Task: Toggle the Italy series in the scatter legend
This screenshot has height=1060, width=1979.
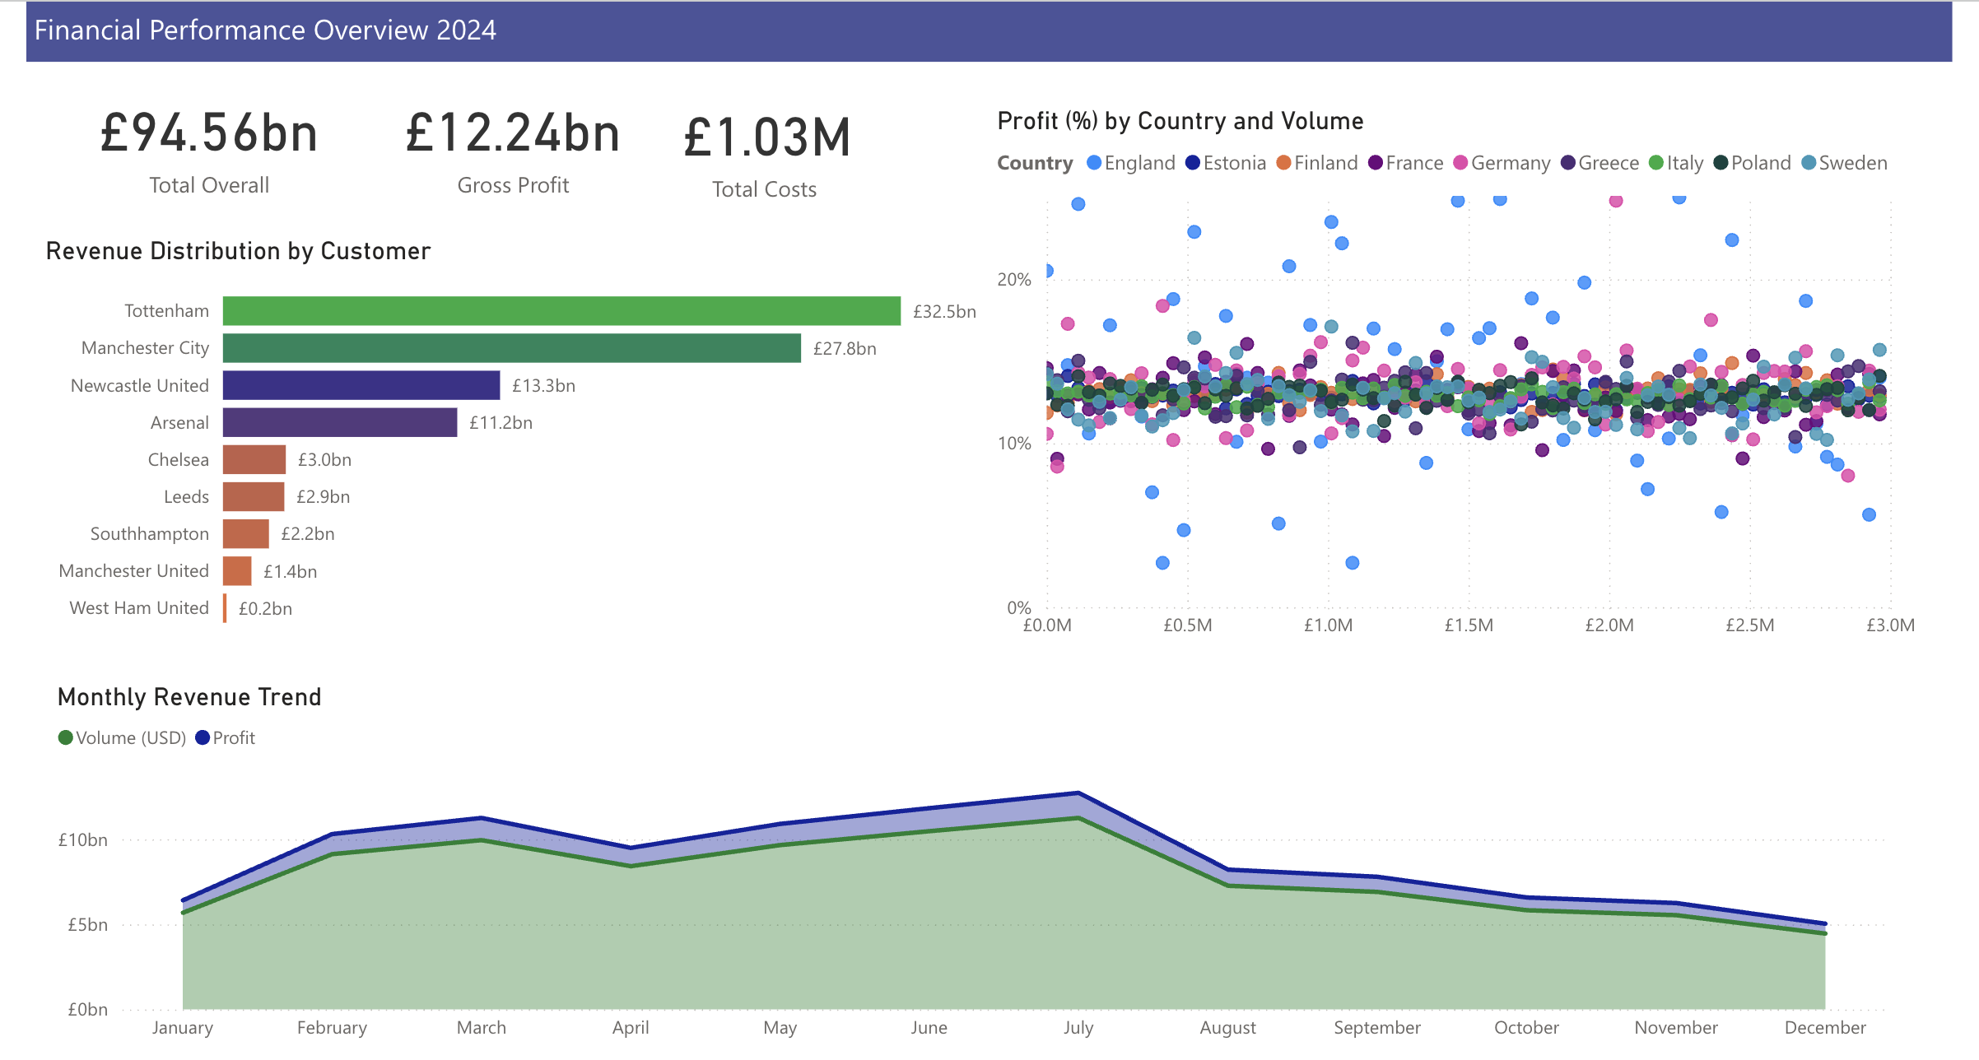Action: (x=1655, y=162)
